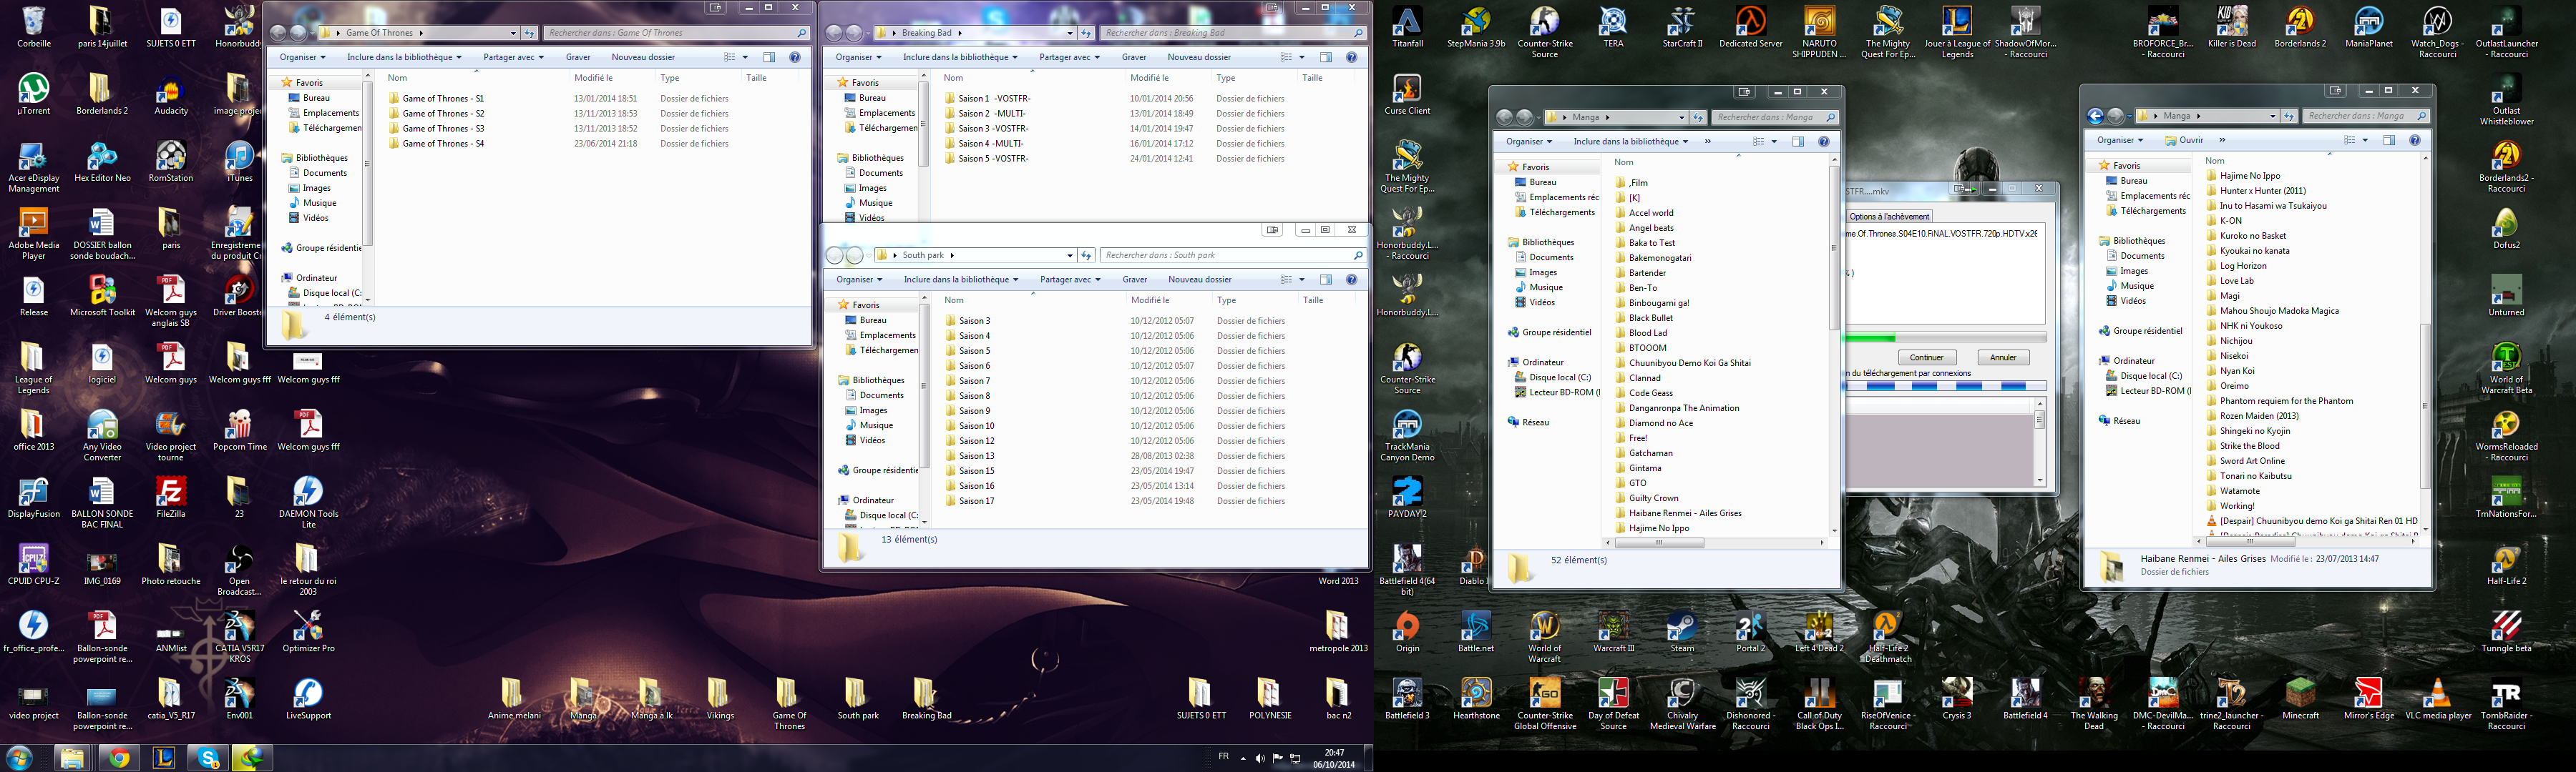
Task: Open League of Legends taskbar icon
Action: click(x=163, y=758)
